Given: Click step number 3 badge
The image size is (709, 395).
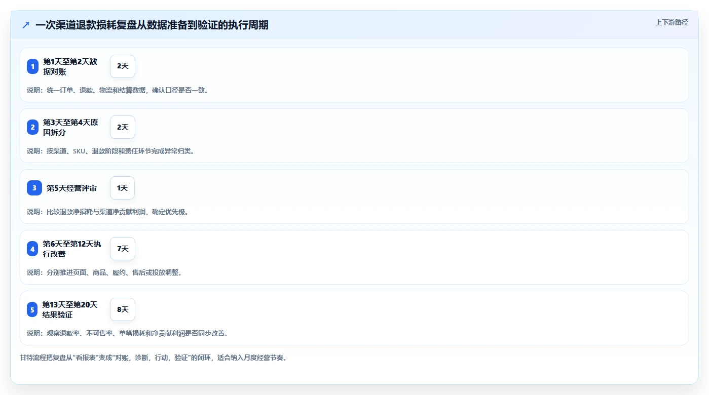Looking at the screenshot, I should [34, 188].
